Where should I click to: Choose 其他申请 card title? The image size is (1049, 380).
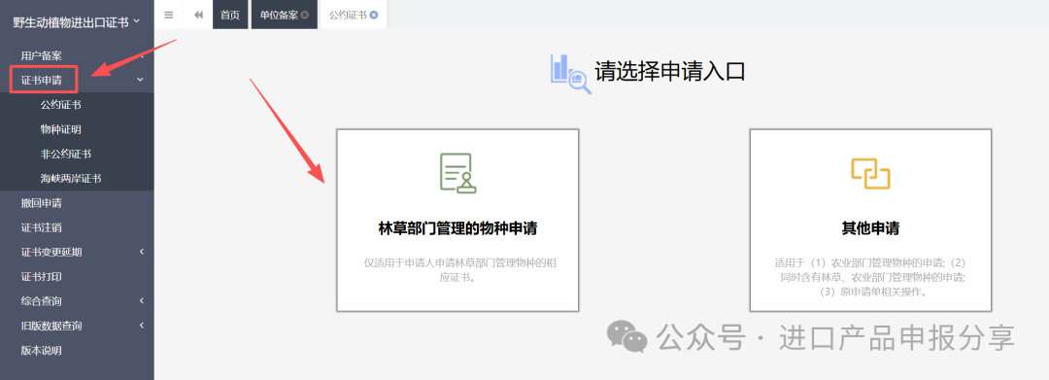pyautogui.click(x=870, y=228)
